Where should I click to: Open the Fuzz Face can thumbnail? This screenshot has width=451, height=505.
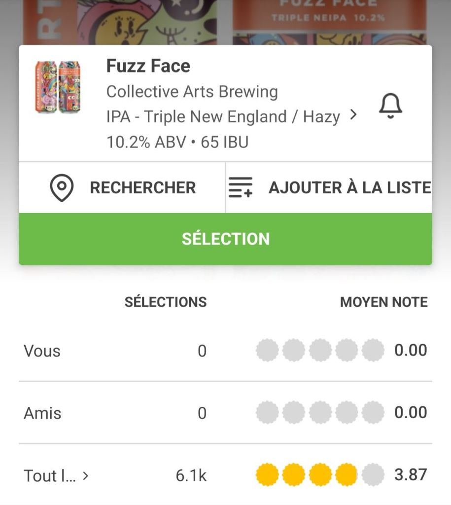pos(58,87)
